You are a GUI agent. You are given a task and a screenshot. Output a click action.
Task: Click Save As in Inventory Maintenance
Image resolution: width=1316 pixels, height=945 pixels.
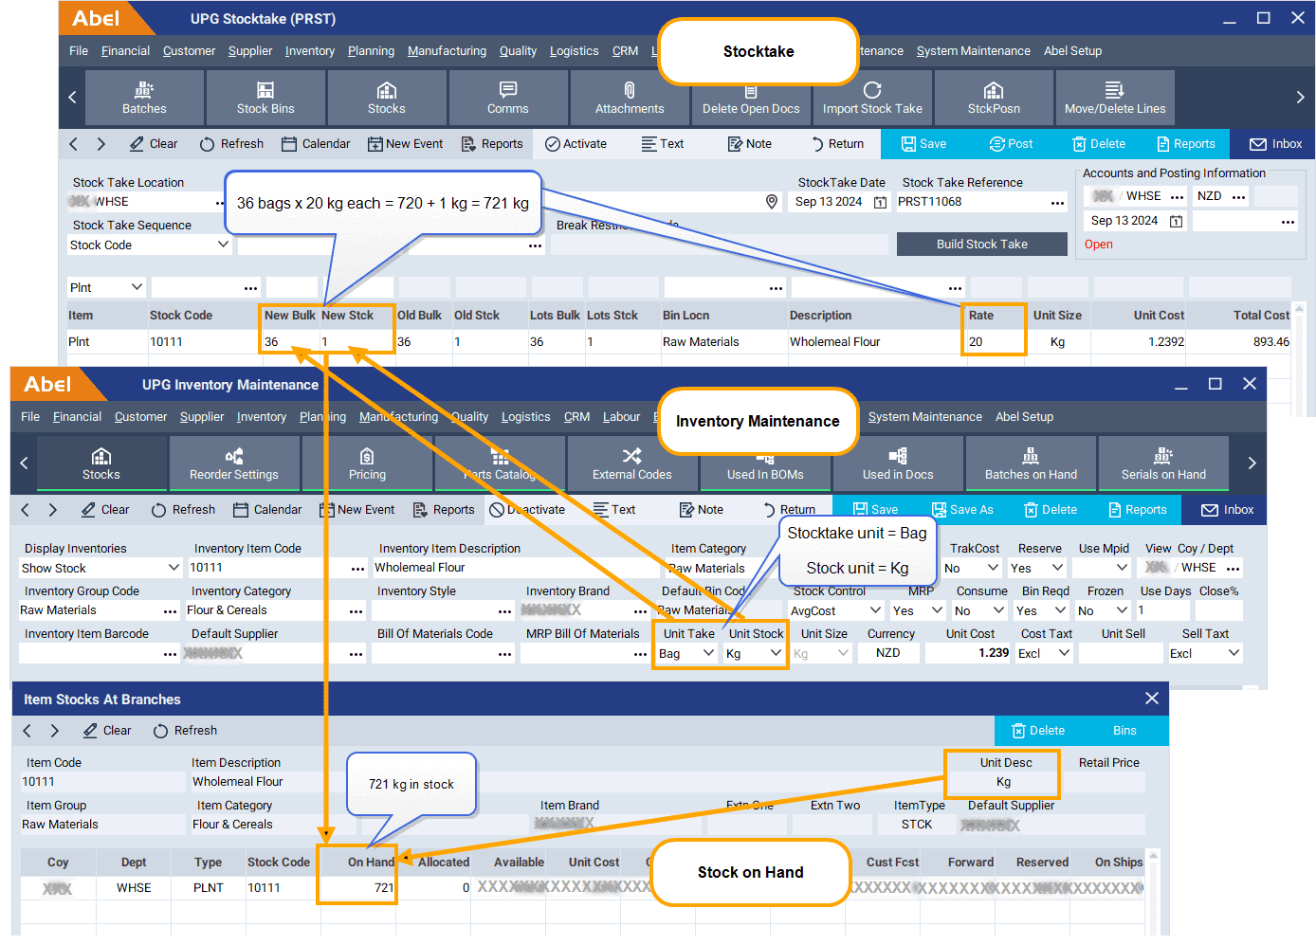click(963, 510)
